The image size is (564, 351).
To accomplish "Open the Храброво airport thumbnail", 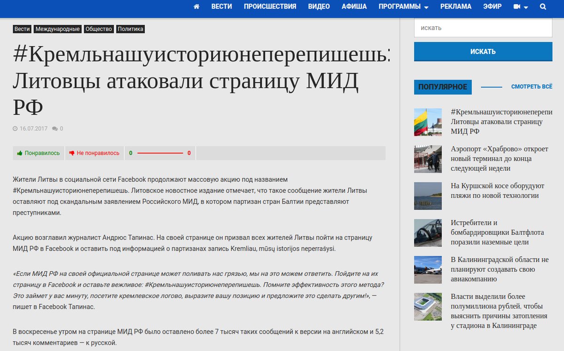I will pos(428,159).
